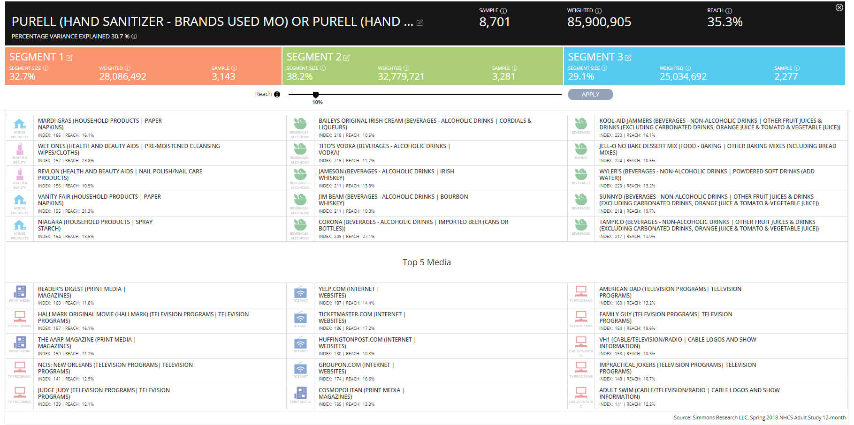The height and width of the screenshot is (425, 854).
Task: Click baking icon for Jell-O No Bake
Action: tap(581, 149)
